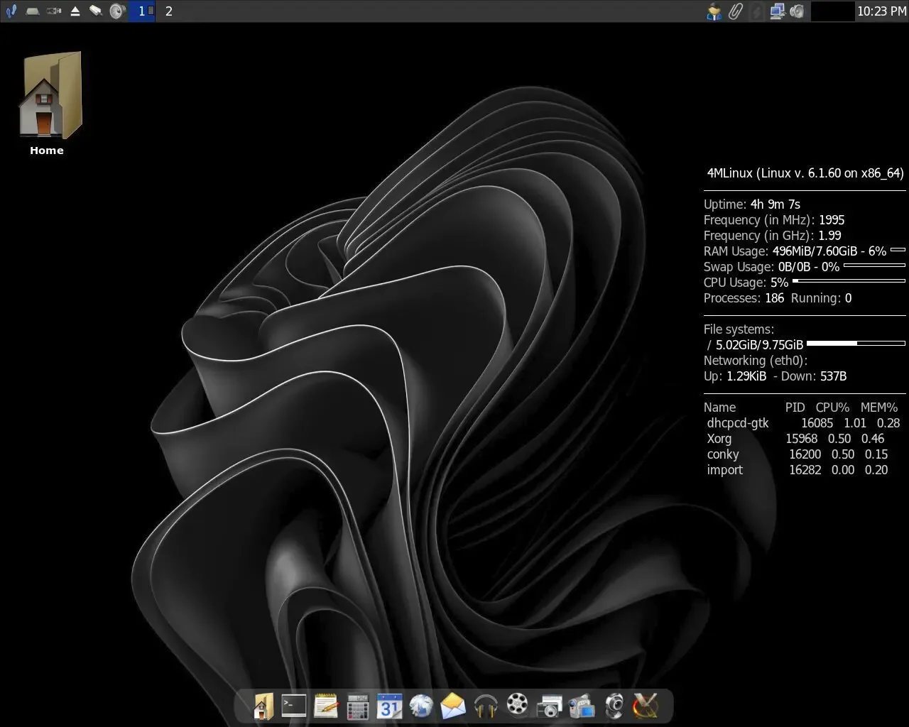Open the main menu footprints icon
The width and height of the screenshot is (909, 727).
pyautogui.click(x=11, y=11)
